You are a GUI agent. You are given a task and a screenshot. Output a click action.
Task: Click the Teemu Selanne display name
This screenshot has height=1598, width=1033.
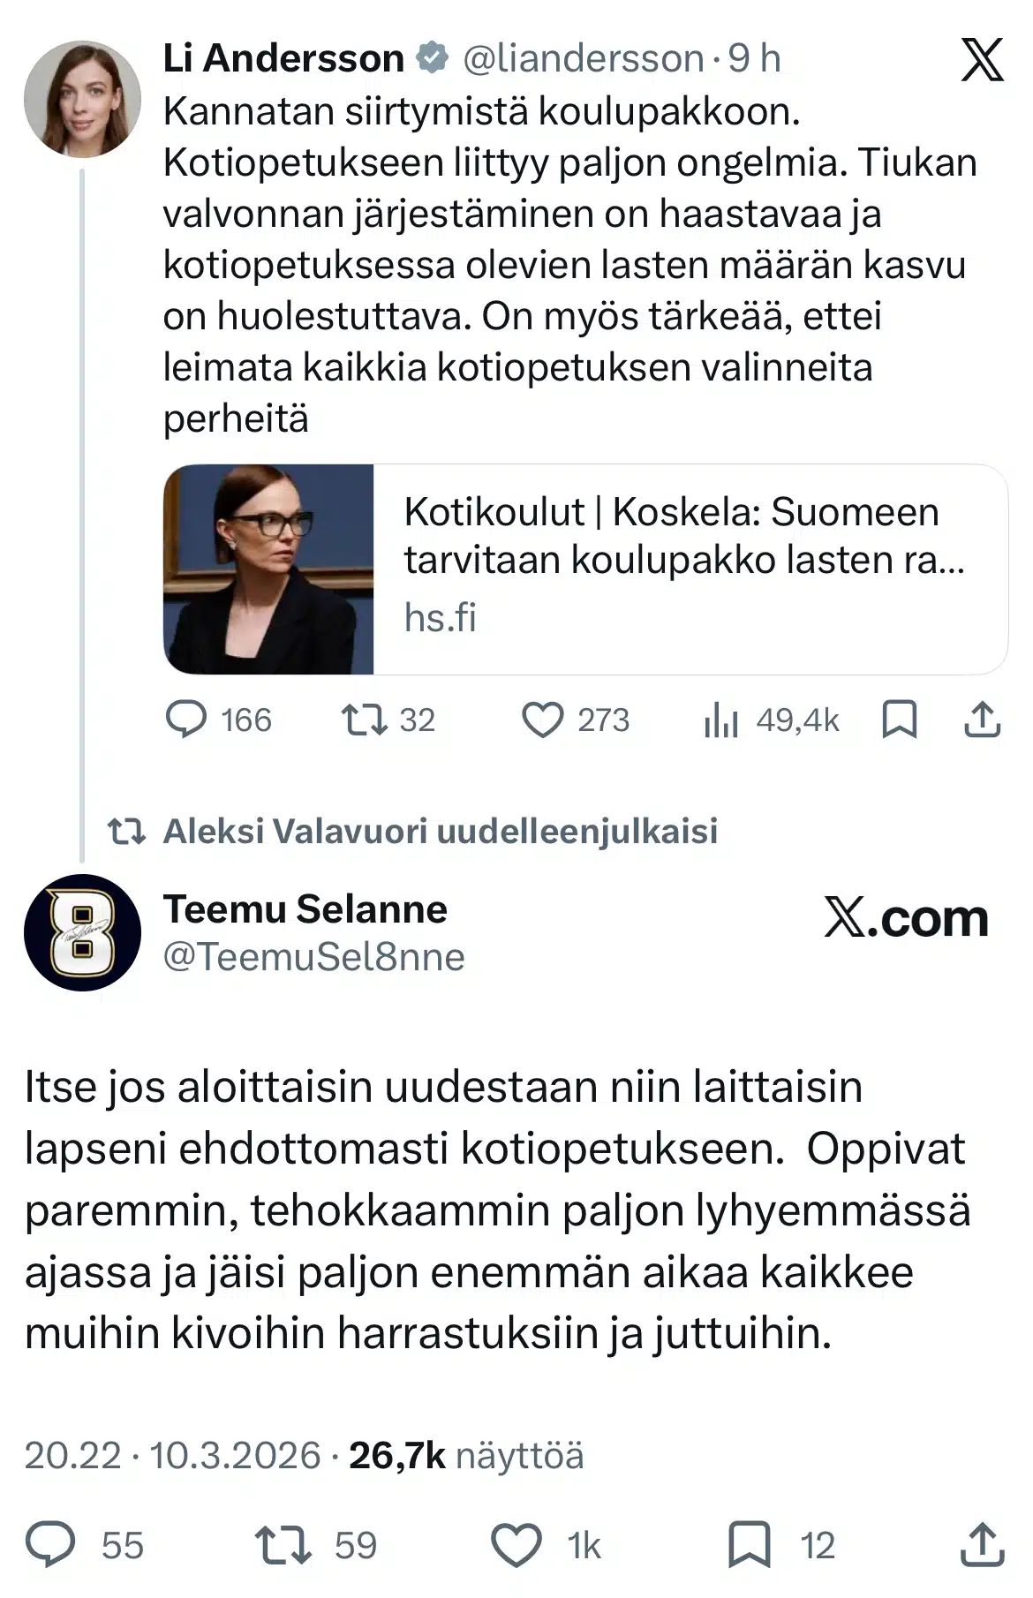[x=305, y=909]
